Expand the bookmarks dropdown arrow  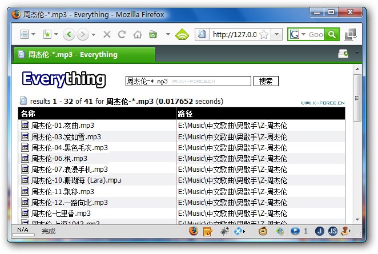click(56, 34)
